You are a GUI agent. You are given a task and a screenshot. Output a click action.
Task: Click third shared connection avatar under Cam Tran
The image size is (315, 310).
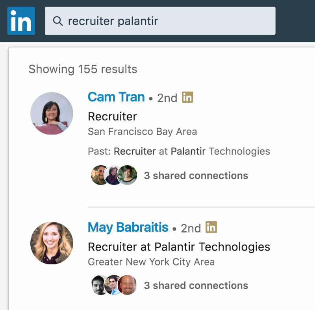127,175
